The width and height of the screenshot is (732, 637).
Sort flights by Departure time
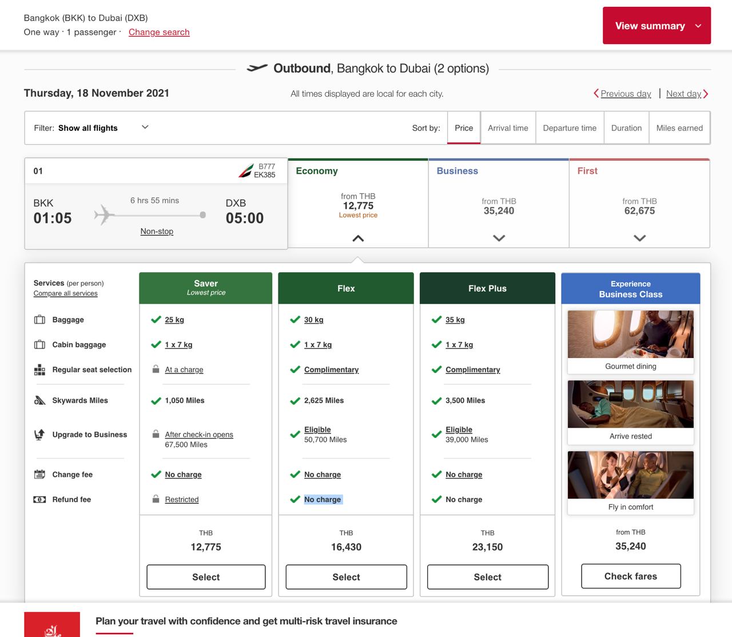click(570, 128)
